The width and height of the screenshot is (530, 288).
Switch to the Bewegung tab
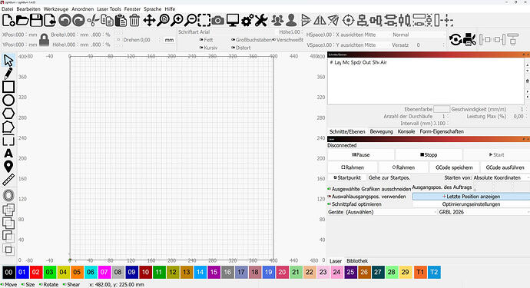point(381,131)
